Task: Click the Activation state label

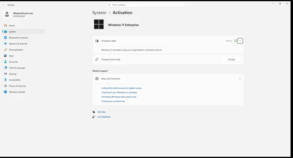Action: coord(109,41)
